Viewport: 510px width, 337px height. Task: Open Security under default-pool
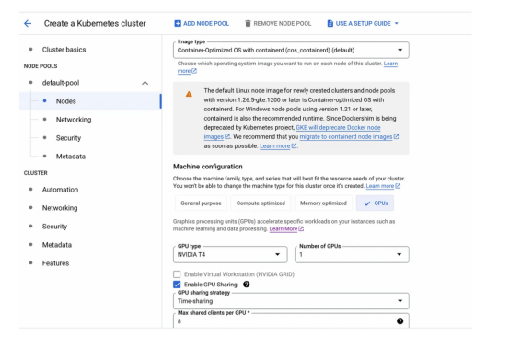point(68,138)
